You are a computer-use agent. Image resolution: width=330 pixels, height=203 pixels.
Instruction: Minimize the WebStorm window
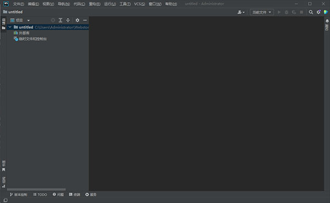coord(296,4)
